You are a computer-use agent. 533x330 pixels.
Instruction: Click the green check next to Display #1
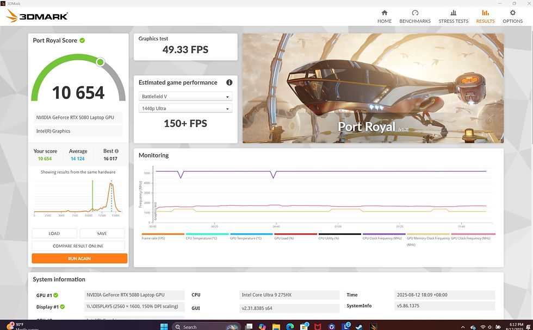tap(63, 307)
